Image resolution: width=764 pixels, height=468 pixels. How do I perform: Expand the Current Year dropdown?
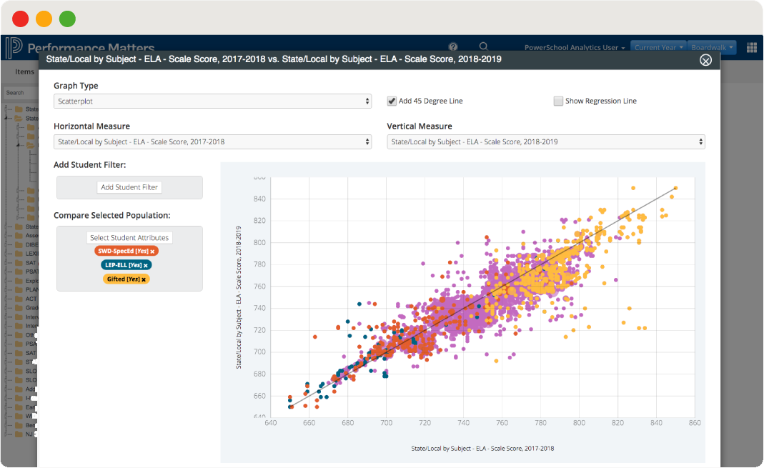tap(658, 46)
